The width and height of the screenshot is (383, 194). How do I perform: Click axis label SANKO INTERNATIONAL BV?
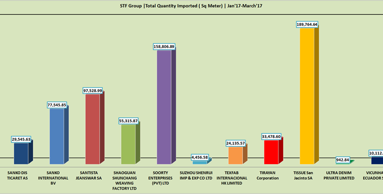point(53,178)
